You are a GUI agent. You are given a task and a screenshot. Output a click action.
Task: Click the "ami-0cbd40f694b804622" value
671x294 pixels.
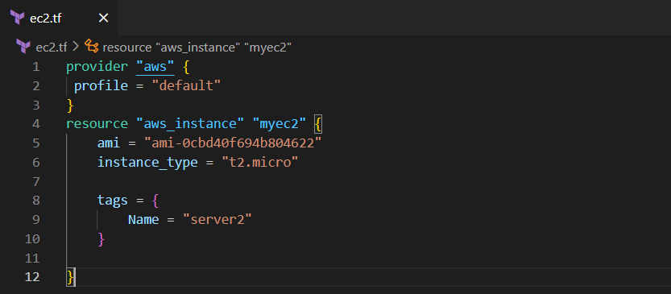tap(234, 143)
